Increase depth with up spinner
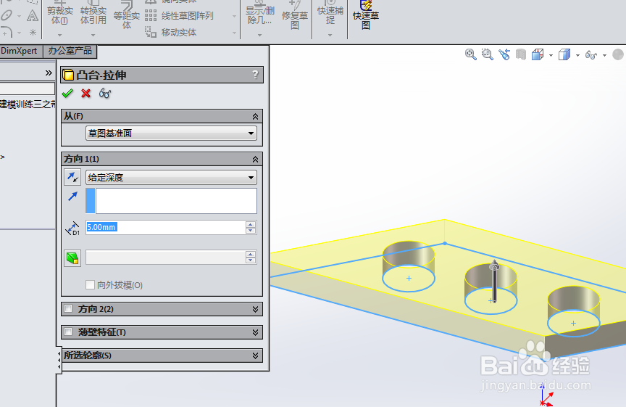This screenshot has height=407, width=626. (250, 224)
